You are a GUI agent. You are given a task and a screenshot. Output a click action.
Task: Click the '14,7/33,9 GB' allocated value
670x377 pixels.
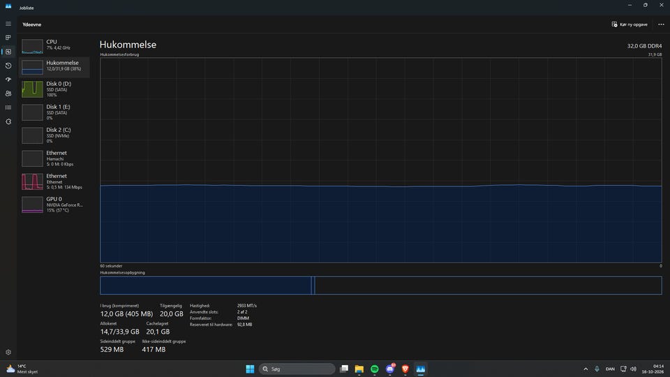pyautogui.click(x=119, y=332)
